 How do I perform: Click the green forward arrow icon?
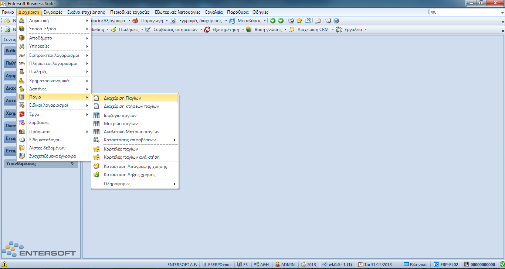tap(281, 21)
